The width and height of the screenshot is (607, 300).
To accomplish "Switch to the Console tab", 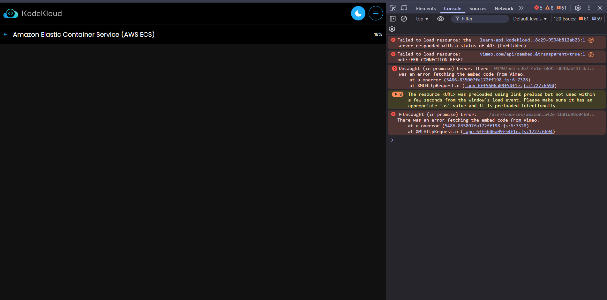I will click(x=453, y=9).
